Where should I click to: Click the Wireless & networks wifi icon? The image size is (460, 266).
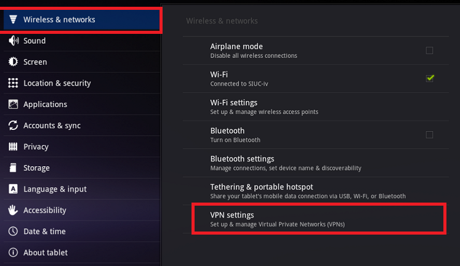point(12,20)
